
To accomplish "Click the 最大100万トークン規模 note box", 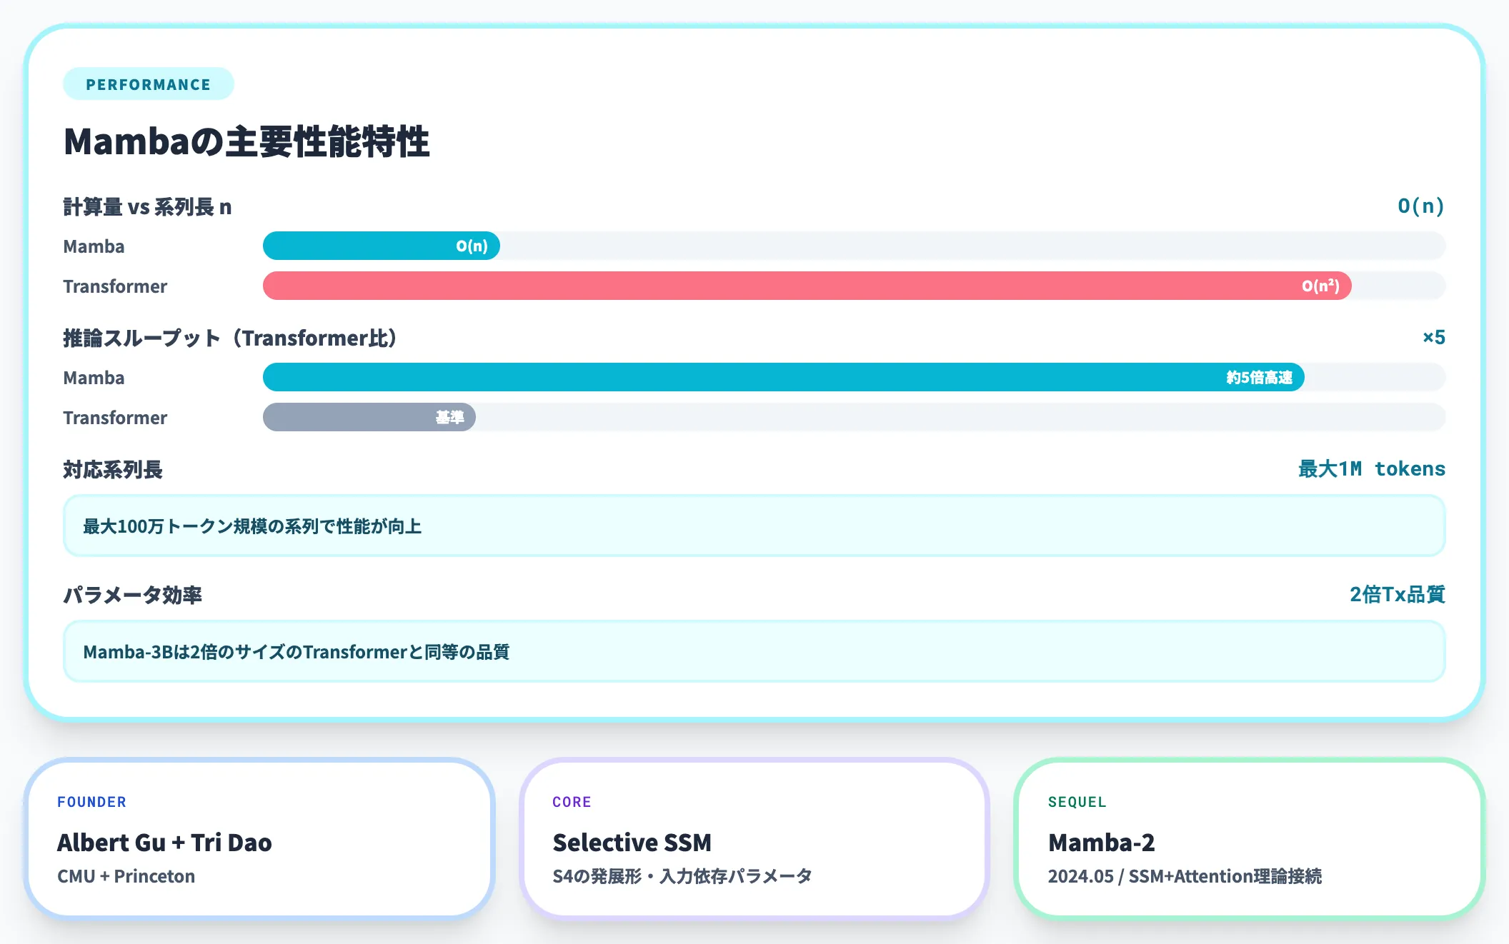I will (x=754, y=526).
